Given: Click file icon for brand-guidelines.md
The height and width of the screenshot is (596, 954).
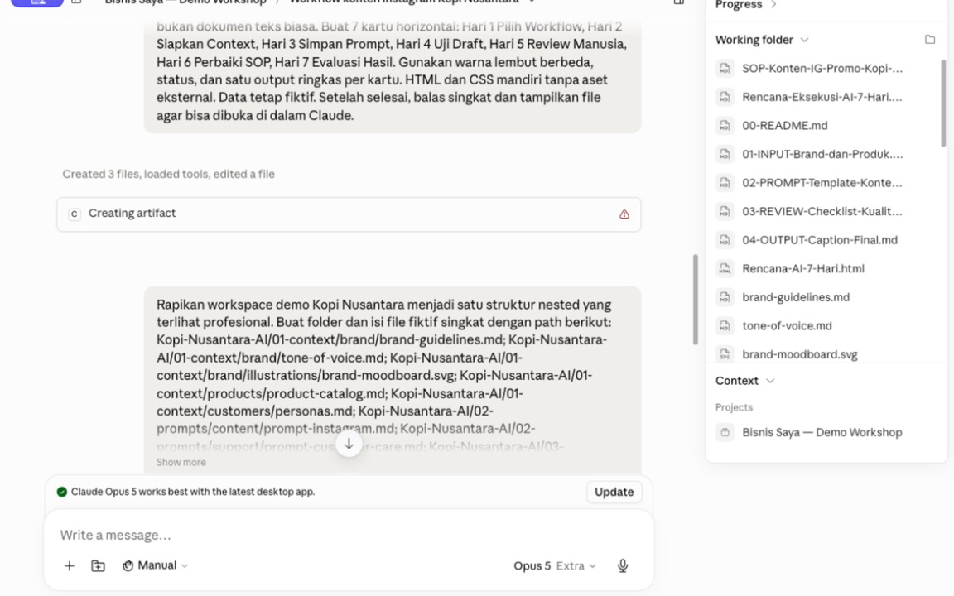Looking at the screenshot, I should (x=725, y=297).
